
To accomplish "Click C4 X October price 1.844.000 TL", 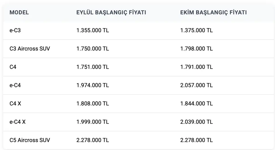I will 197,104.
